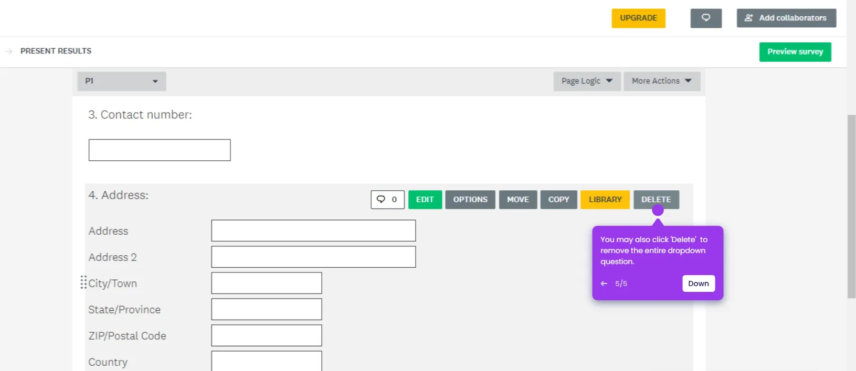Focus the Country input field
Screen dimensions: 856x371
[x=267, y=361]
